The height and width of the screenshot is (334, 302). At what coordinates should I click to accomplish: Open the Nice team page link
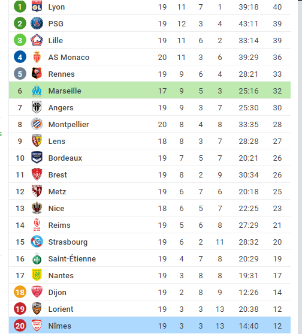point(56,208)
